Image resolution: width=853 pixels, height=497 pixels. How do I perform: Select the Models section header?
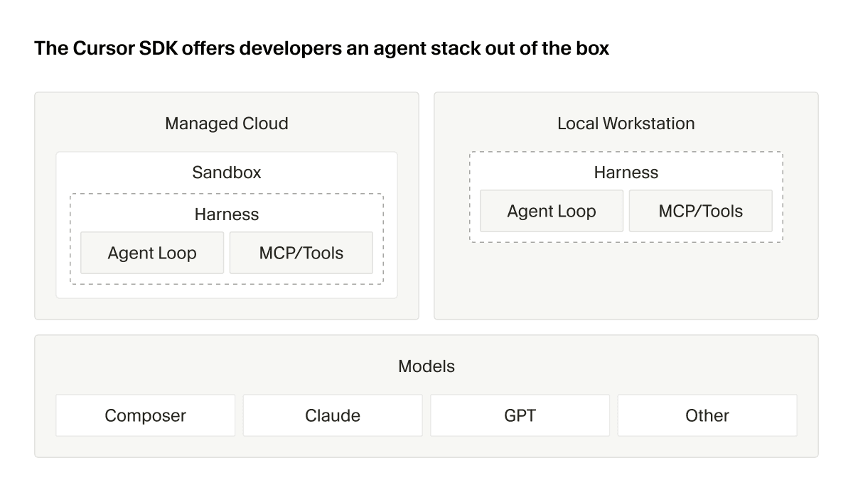tap(426, 366)
